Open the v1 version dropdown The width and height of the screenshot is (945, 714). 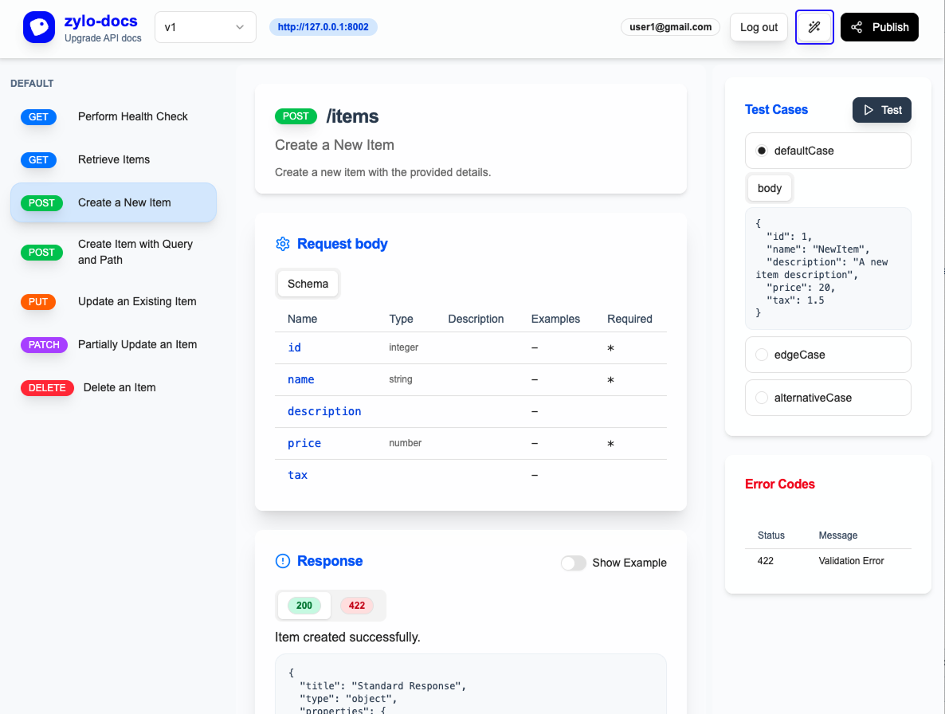[206, 27]
